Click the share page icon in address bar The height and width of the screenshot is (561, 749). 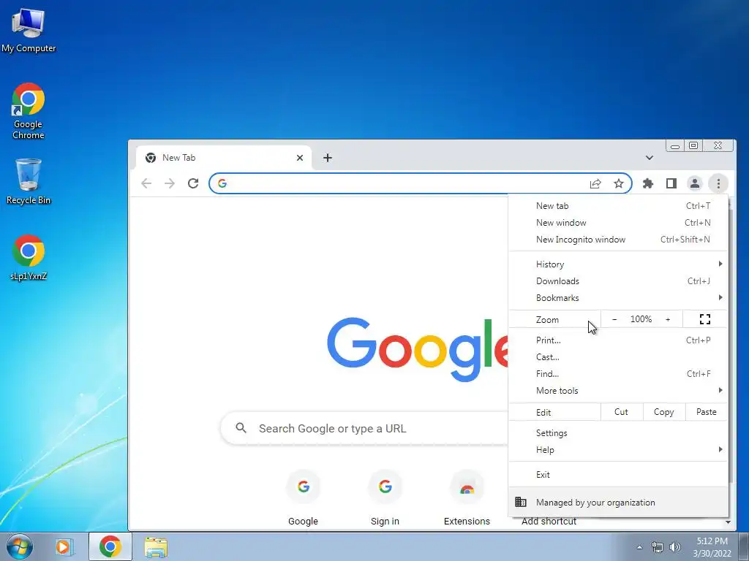(595, 183)
